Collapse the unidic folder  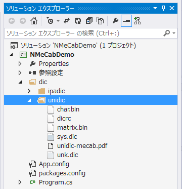coord(29,101)
